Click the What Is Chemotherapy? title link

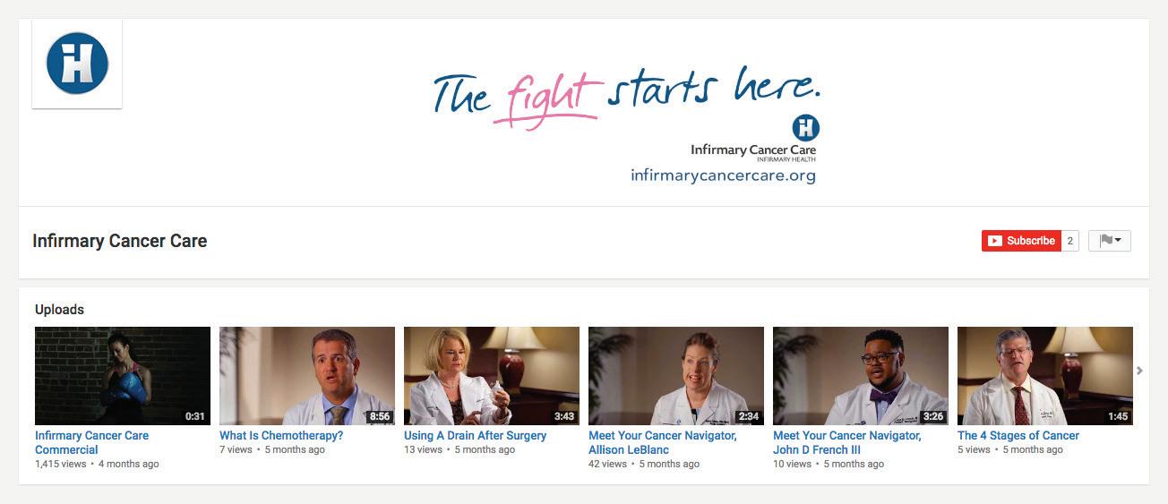click(281, 436)
